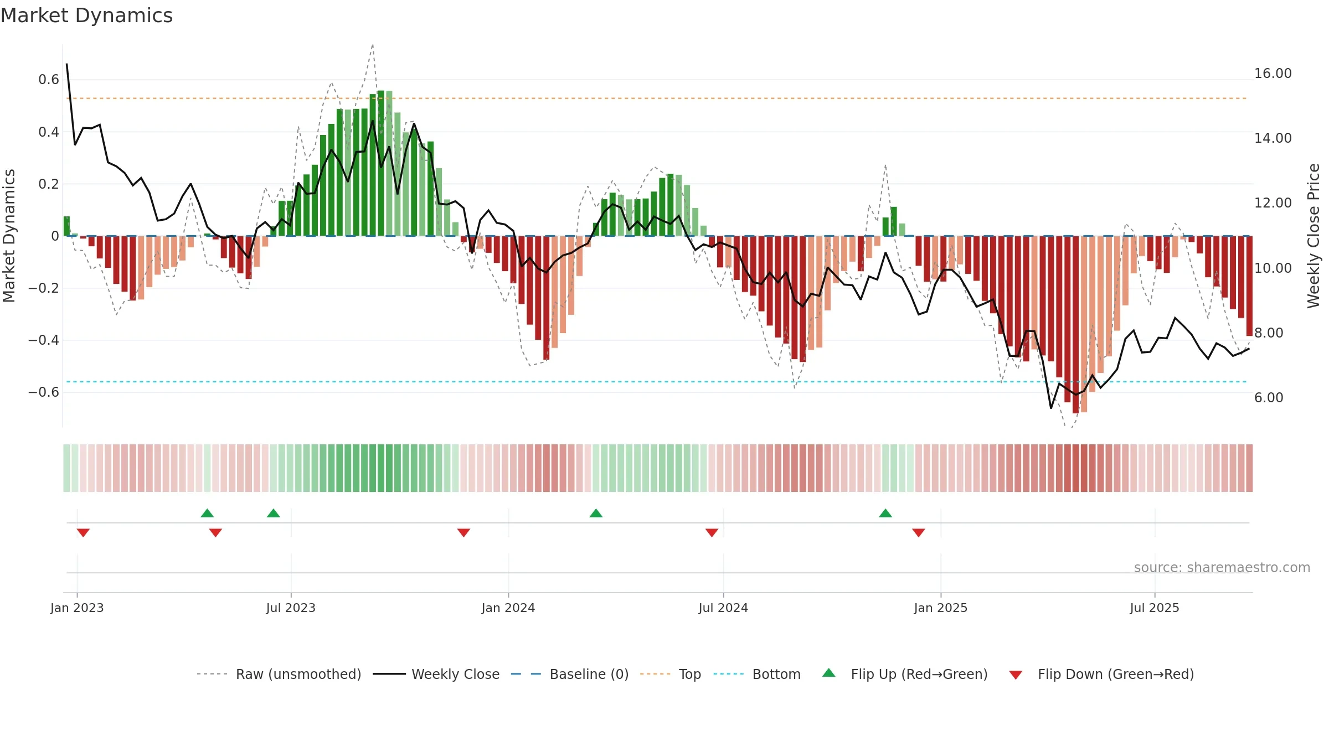Click the 14.00 right-axis price label
Image resolution: width=1329 pixels, height=747 pixels.
pyautogui.click(x=1273, y=138)
